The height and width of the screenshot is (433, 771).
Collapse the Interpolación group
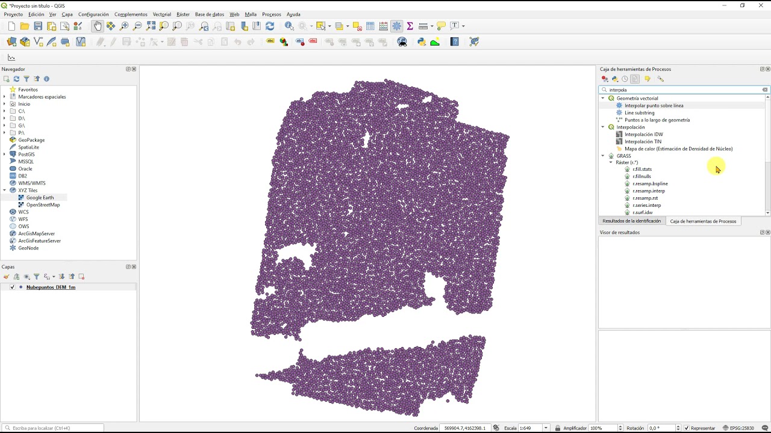click(603, 127)
